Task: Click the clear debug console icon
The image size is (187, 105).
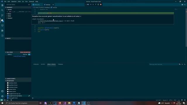Action: 180,64
